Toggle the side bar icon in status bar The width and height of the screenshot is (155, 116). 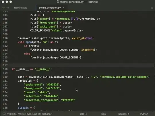[x=4, y=114]
